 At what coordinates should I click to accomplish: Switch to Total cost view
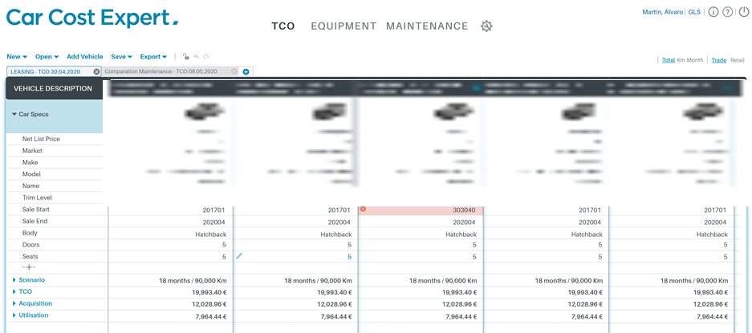pos(668,60)
